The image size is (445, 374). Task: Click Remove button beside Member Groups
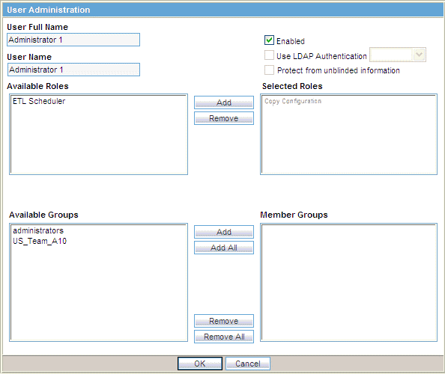(x=224, y=321)
